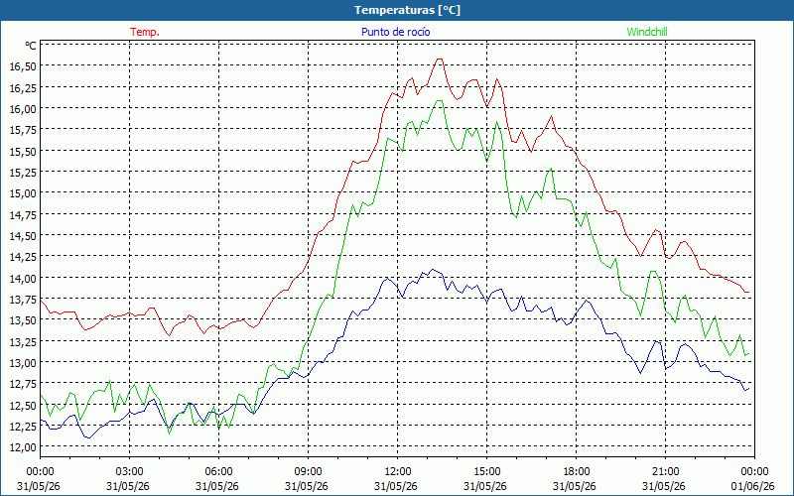The height and width of the screenshot is (496, 794).
Task: Click the 15:00 time axis label
Action: [x=486, y=472]
